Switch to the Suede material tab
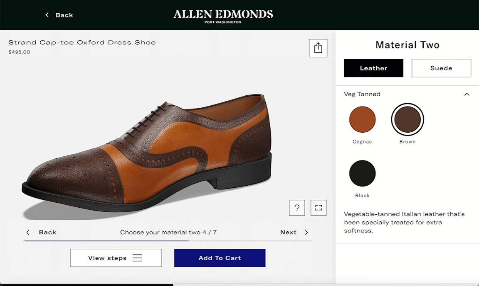 point(441,68)
